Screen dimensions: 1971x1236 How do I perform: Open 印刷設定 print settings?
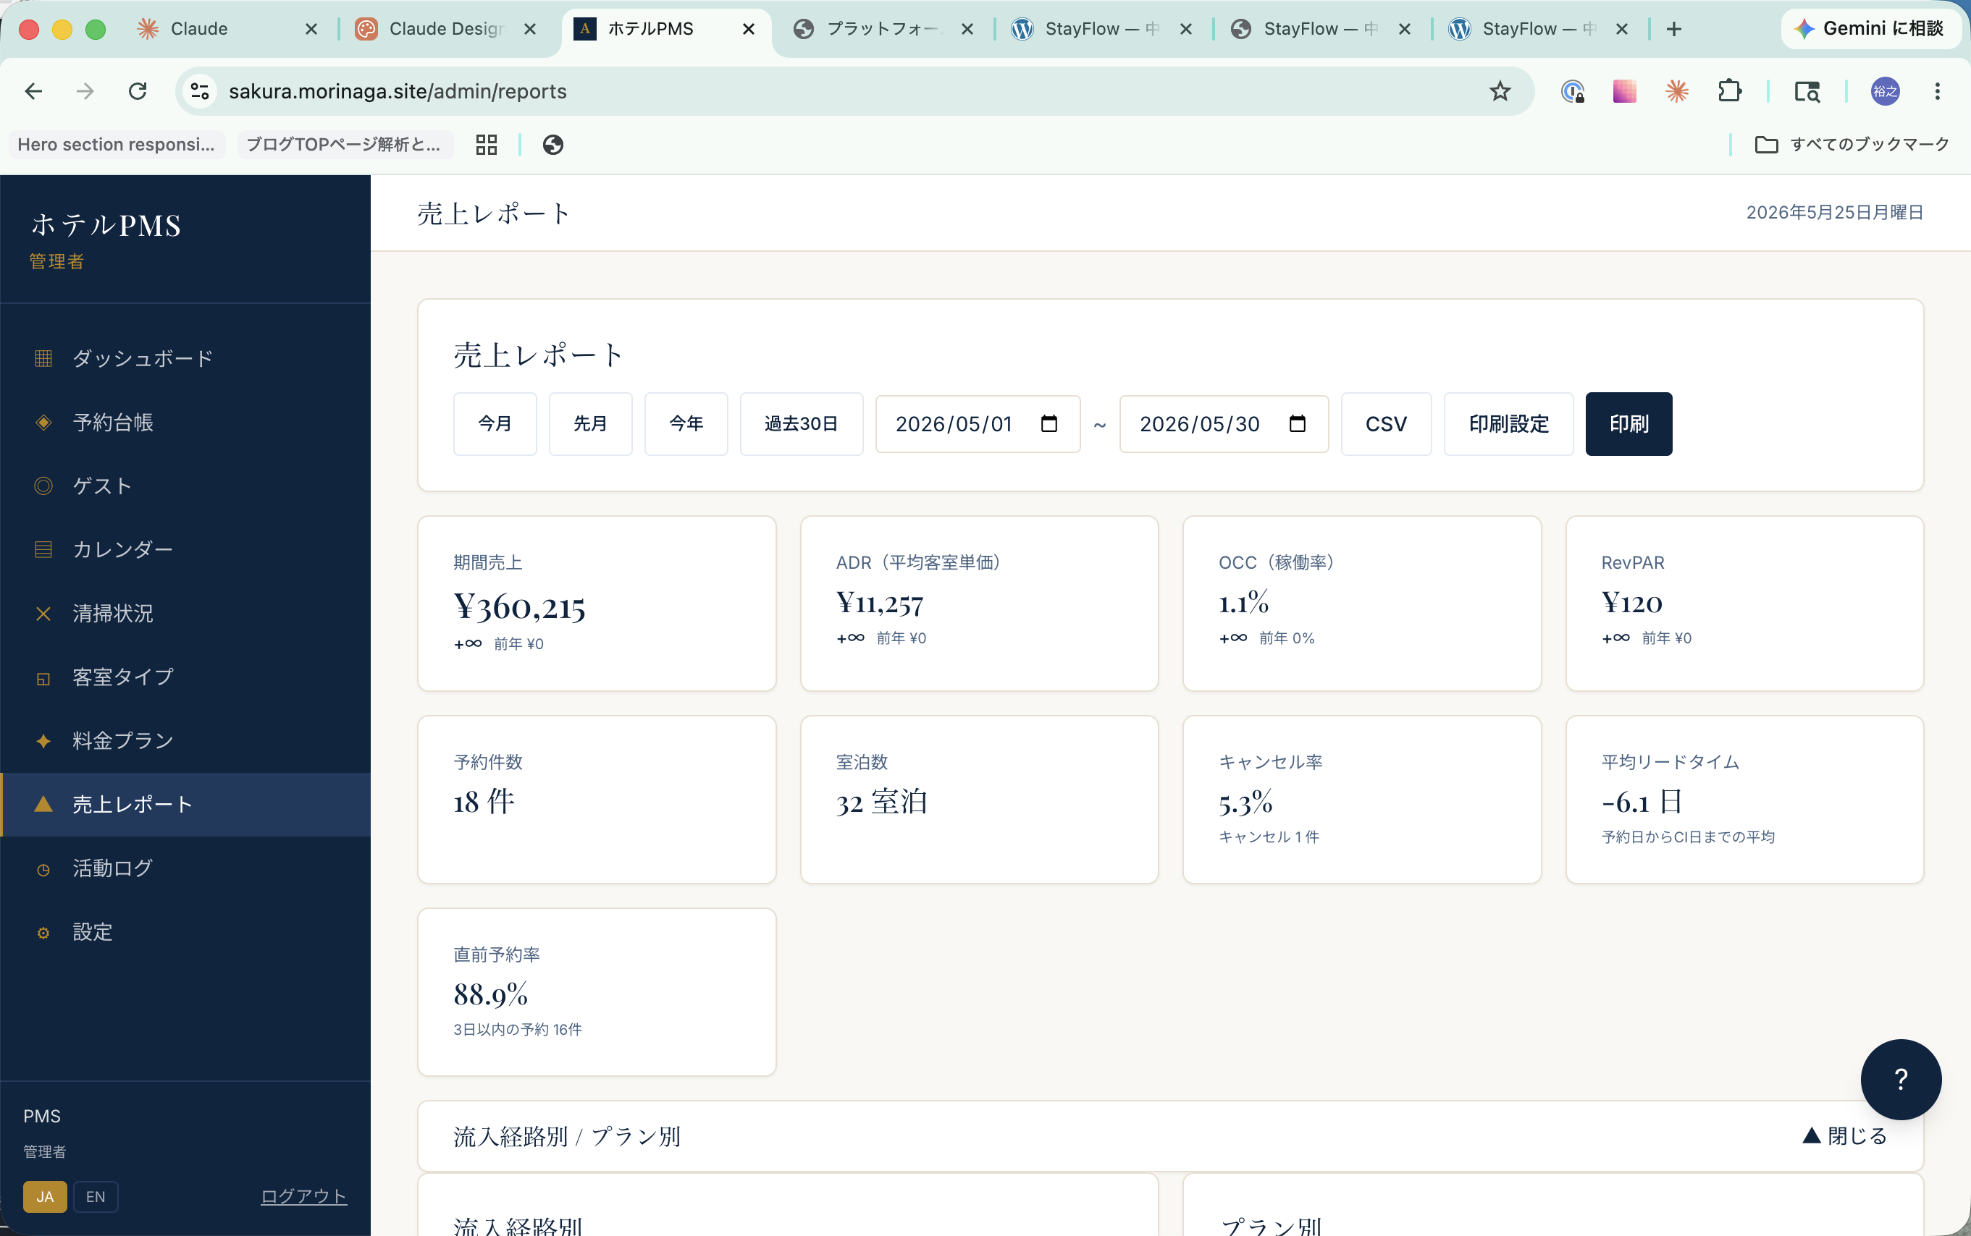pyautogui.click(x=1509, y=423)
